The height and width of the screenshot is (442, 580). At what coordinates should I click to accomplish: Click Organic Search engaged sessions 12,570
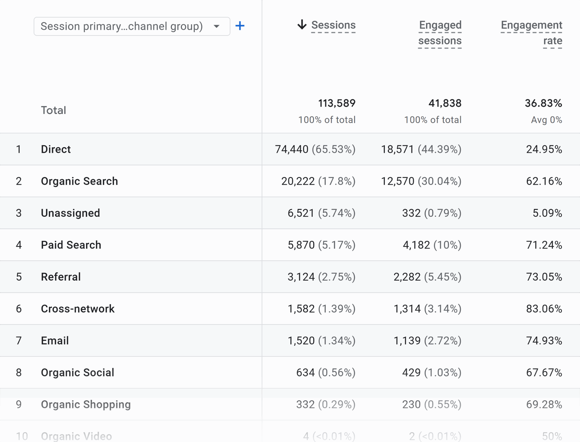pyautogui.click(x=398, y=181)
